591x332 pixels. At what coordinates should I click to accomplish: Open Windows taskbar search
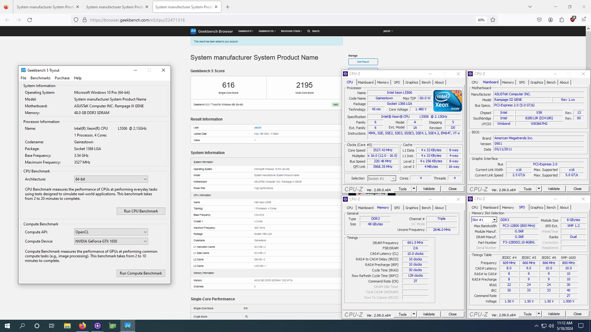tap(22, 326)
